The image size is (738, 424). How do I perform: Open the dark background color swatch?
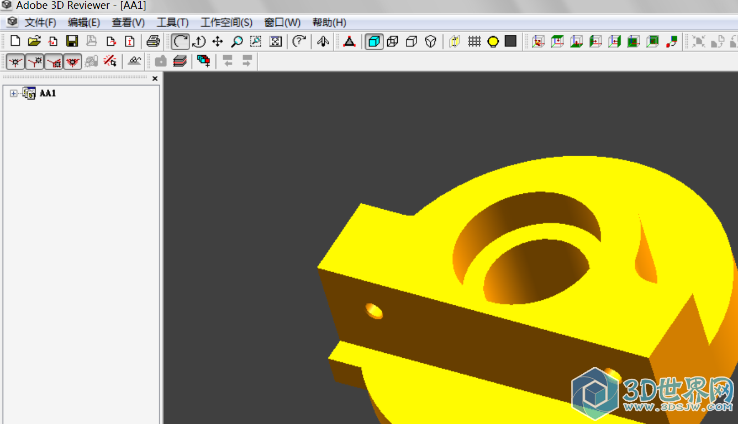coord(510,41)
